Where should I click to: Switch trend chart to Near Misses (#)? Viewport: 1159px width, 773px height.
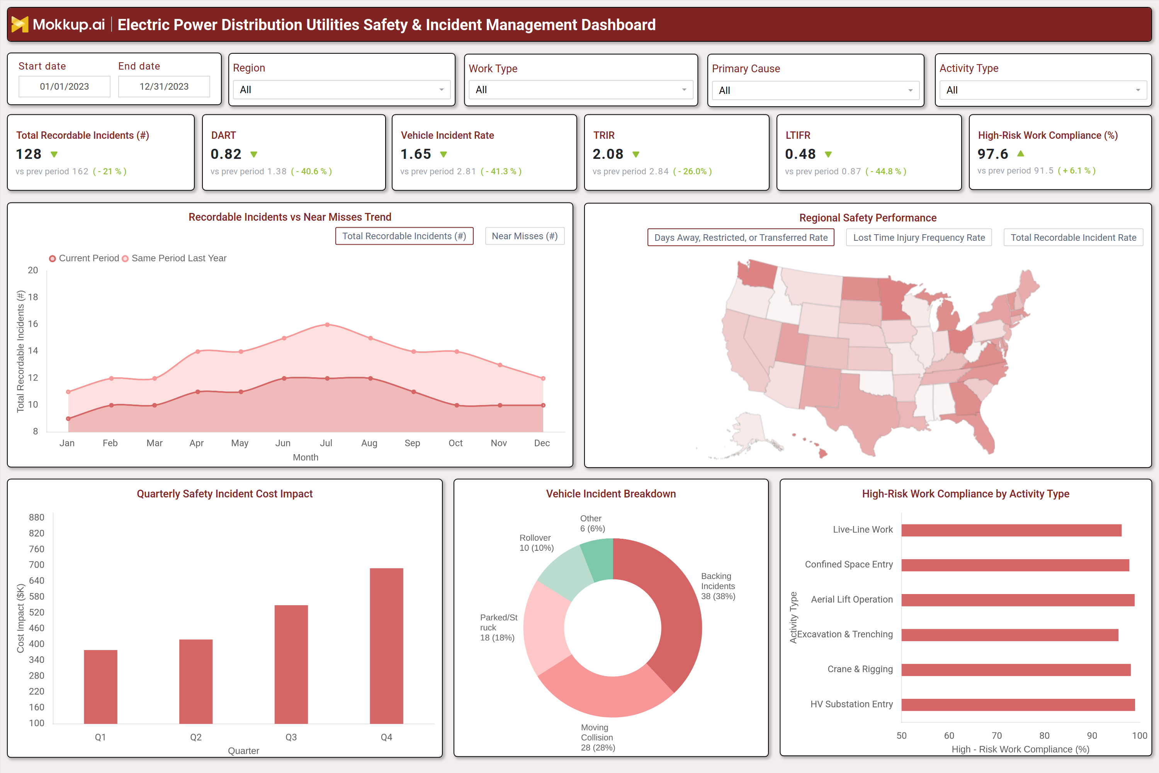[x=525, y=236]
